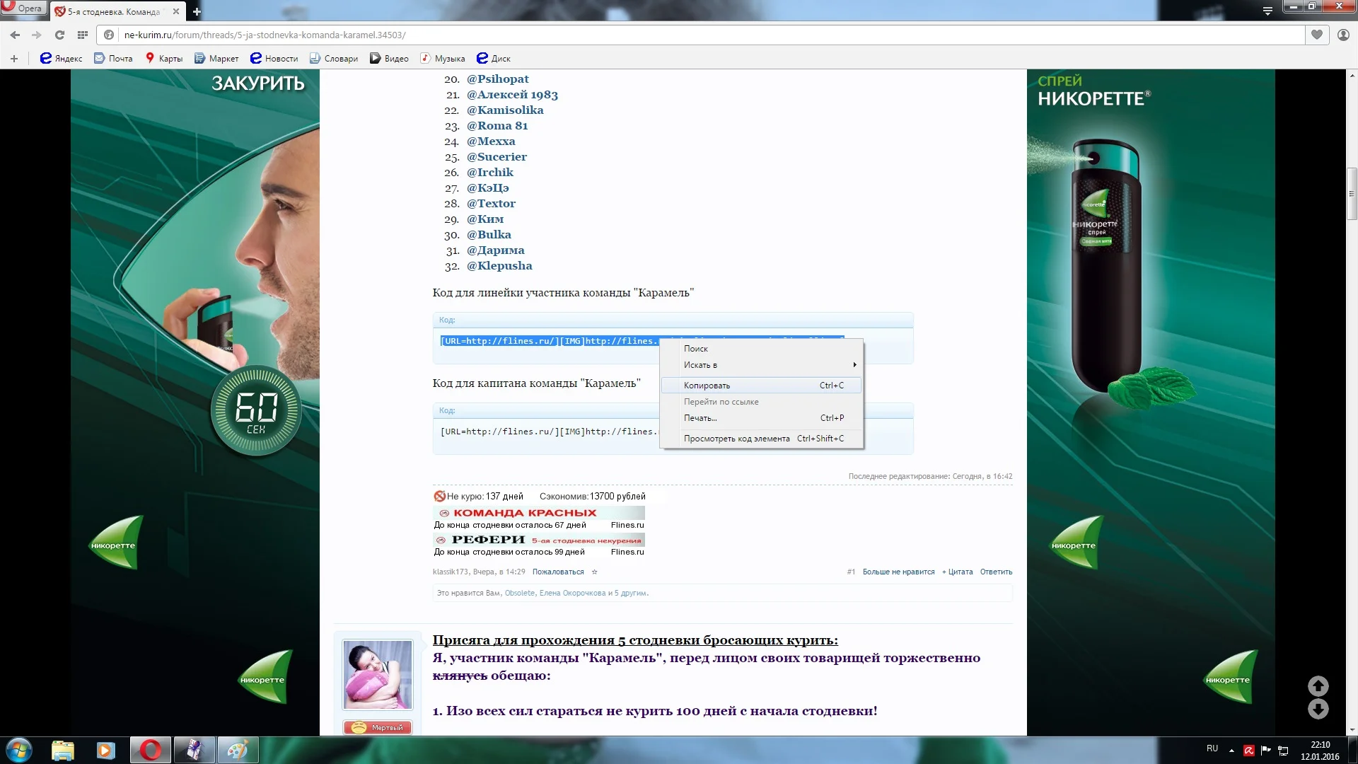Viewport: 1358px width, 764px height.
Task: Reply using the Ответить link
Action: pyautogui.click(x=996, y=572)
